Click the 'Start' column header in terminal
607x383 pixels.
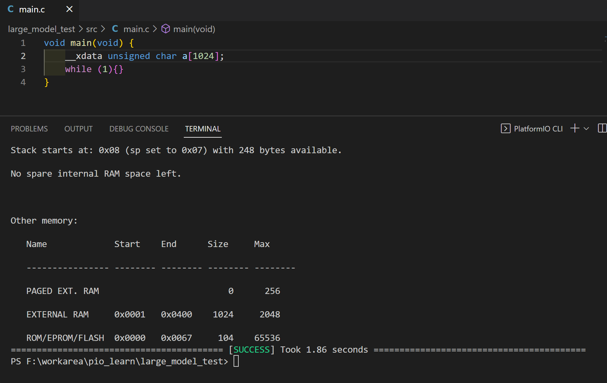click(x=127, y=244)
